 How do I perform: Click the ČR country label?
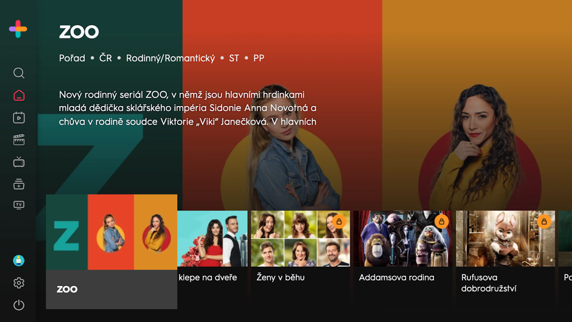pos(105,58)
